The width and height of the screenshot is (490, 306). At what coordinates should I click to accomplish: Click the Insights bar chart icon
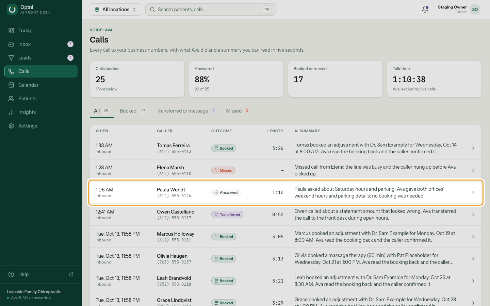(11, 112)
